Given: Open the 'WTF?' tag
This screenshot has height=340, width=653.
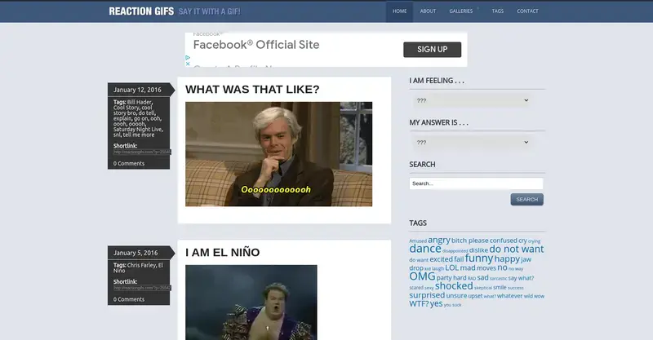Looking at the screenshot, I should (419, 304).
